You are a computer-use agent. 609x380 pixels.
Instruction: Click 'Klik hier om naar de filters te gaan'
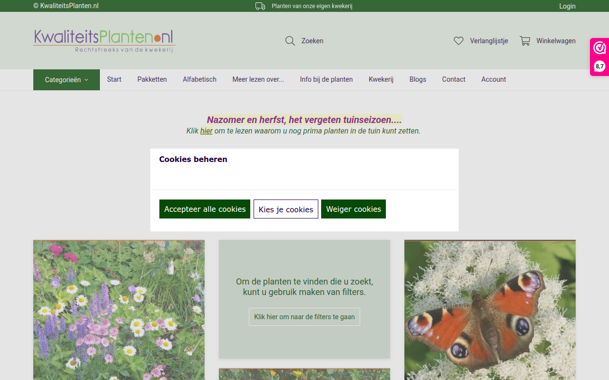(304, 317)
